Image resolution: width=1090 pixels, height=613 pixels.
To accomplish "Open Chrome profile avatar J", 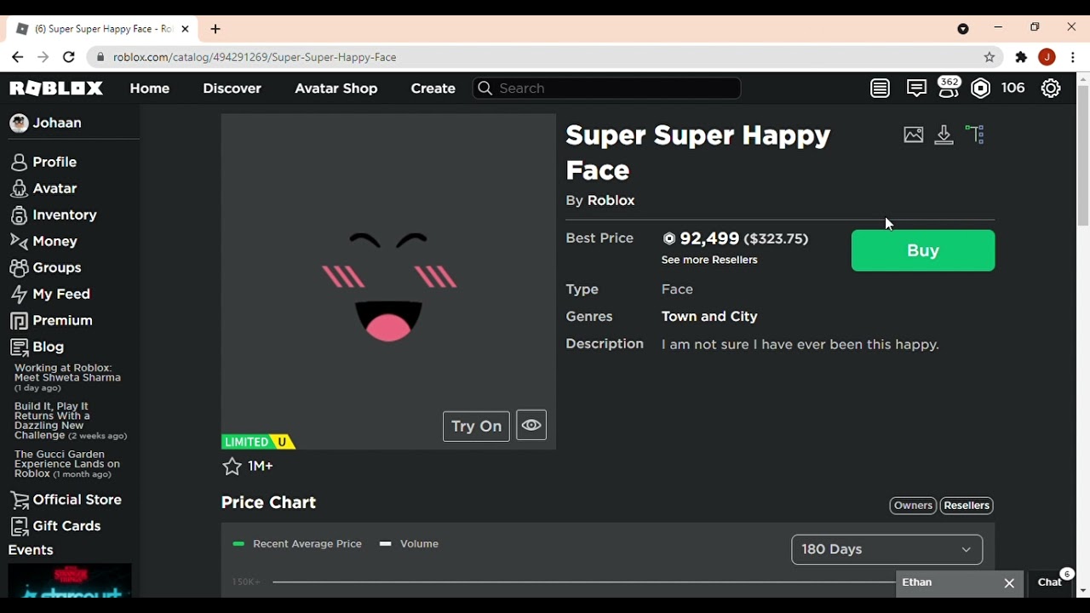I will [x=1047, y=57].
